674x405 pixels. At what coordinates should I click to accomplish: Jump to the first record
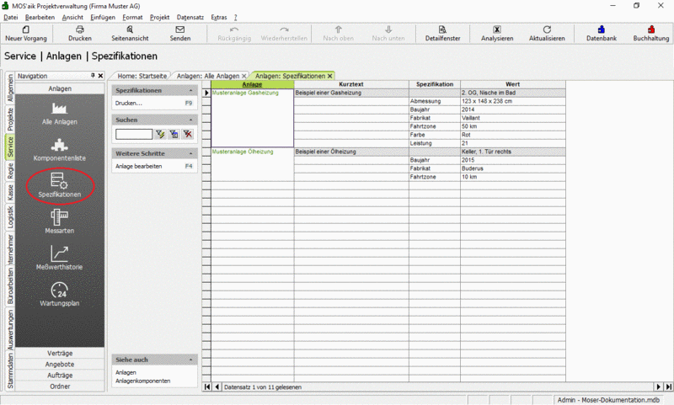[x=207, y=386]
